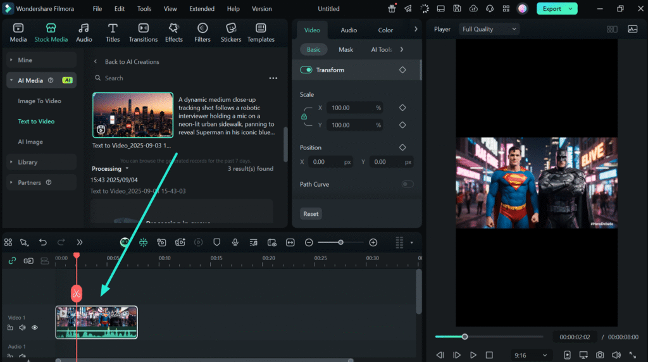648x362 pixels.
Task: Click the save project icon
Action: 457,8
